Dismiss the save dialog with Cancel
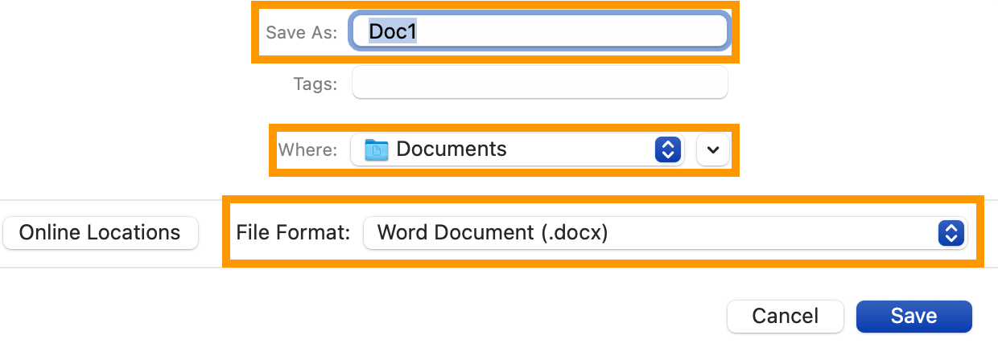 (785, 317)
